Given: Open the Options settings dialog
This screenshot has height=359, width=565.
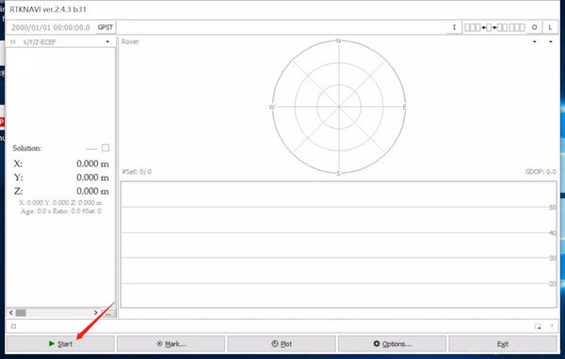Looking at the screenshot, I should (393, 344).
